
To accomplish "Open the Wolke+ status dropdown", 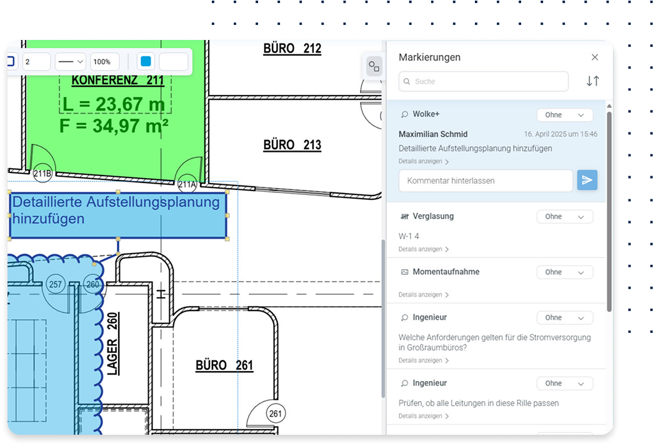I will pyautogui.click(x=564, y=115).
